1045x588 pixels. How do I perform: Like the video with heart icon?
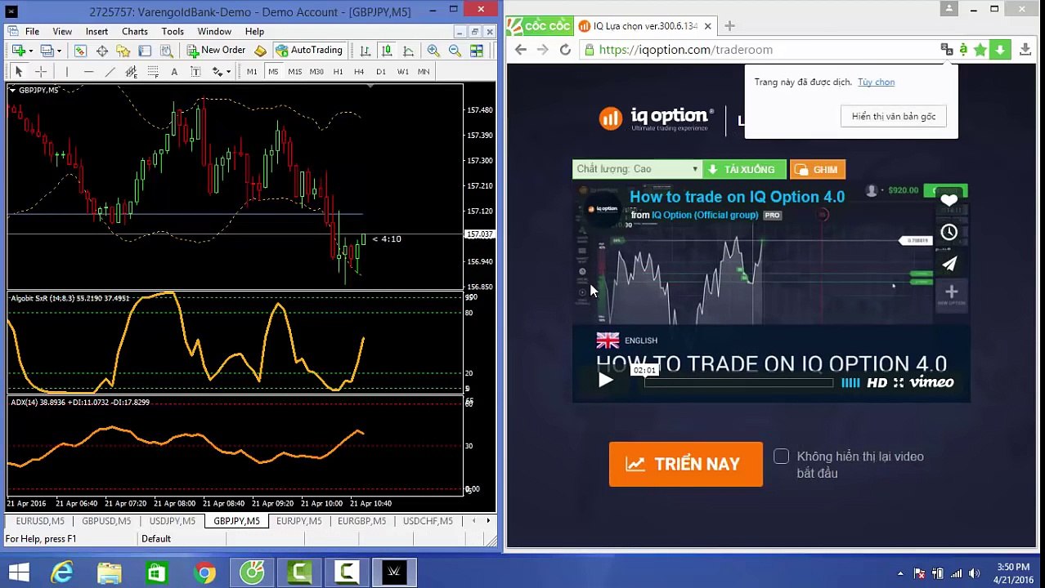(949, 200)
